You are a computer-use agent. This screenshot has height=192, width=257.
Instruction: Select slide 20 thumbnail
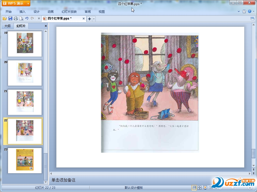pos(25,73)
